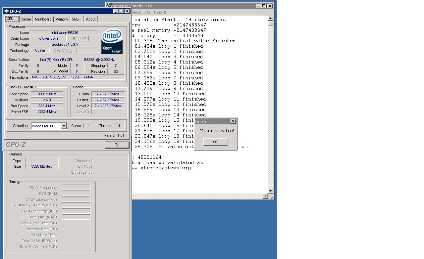424x259 pixels.
Task: Click the Super PI scroll up arrow
Action: [x=271, y=19]
